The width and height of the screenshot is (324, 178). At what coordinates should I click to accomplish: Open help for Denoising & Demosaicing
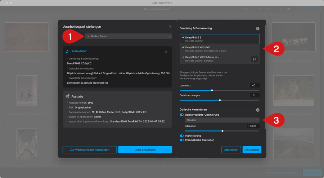click(x=257, y=28)
